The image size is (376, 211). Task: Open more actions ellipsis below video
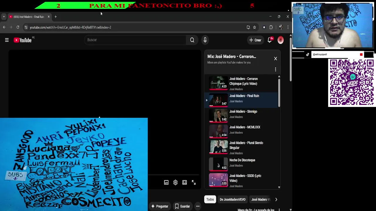pos(198,206)
